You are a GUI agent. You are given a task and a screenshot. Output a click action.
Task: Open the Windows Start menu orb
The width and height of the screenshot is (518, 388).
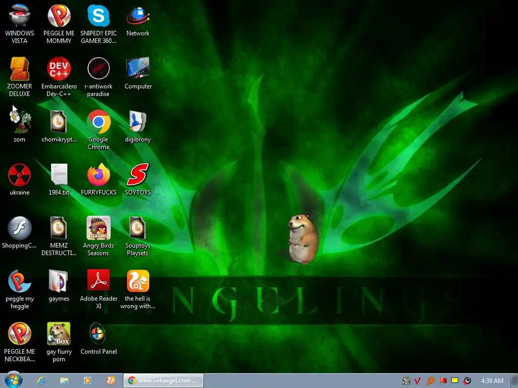coord(14,380)
